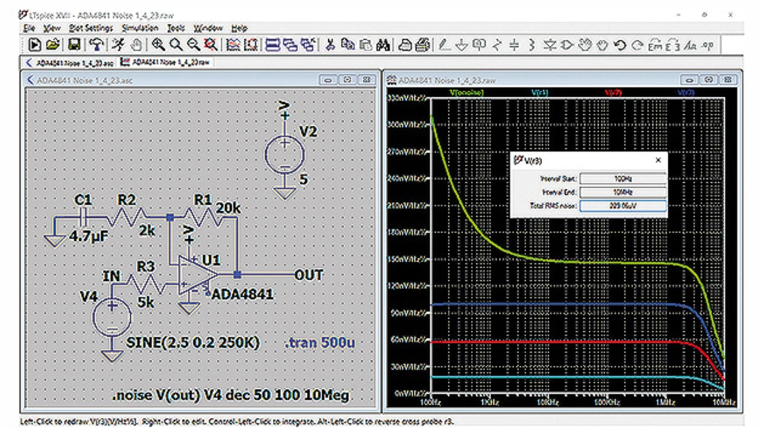Open the Simulation menu

(139, 28)
